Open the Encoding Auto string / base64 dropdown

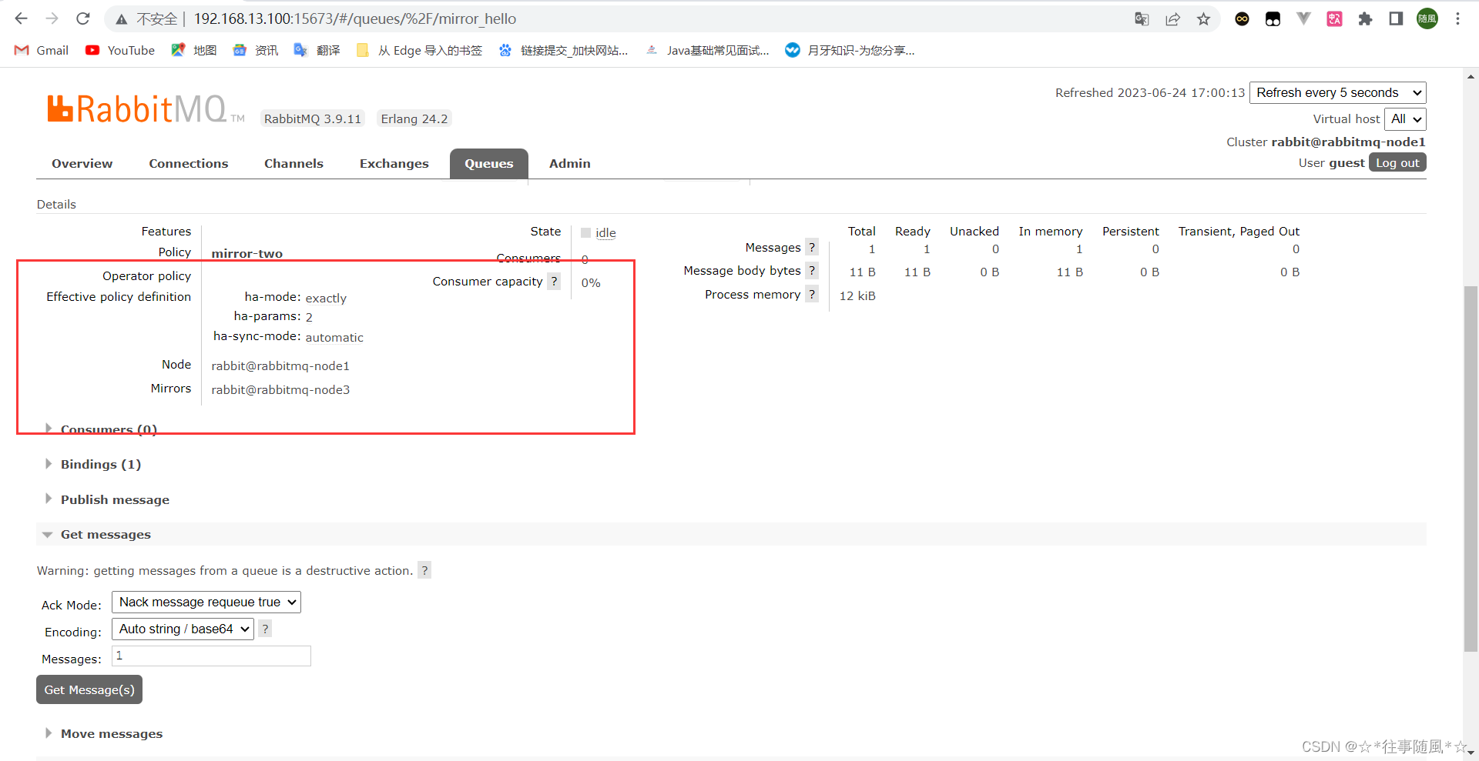[183, 629]
